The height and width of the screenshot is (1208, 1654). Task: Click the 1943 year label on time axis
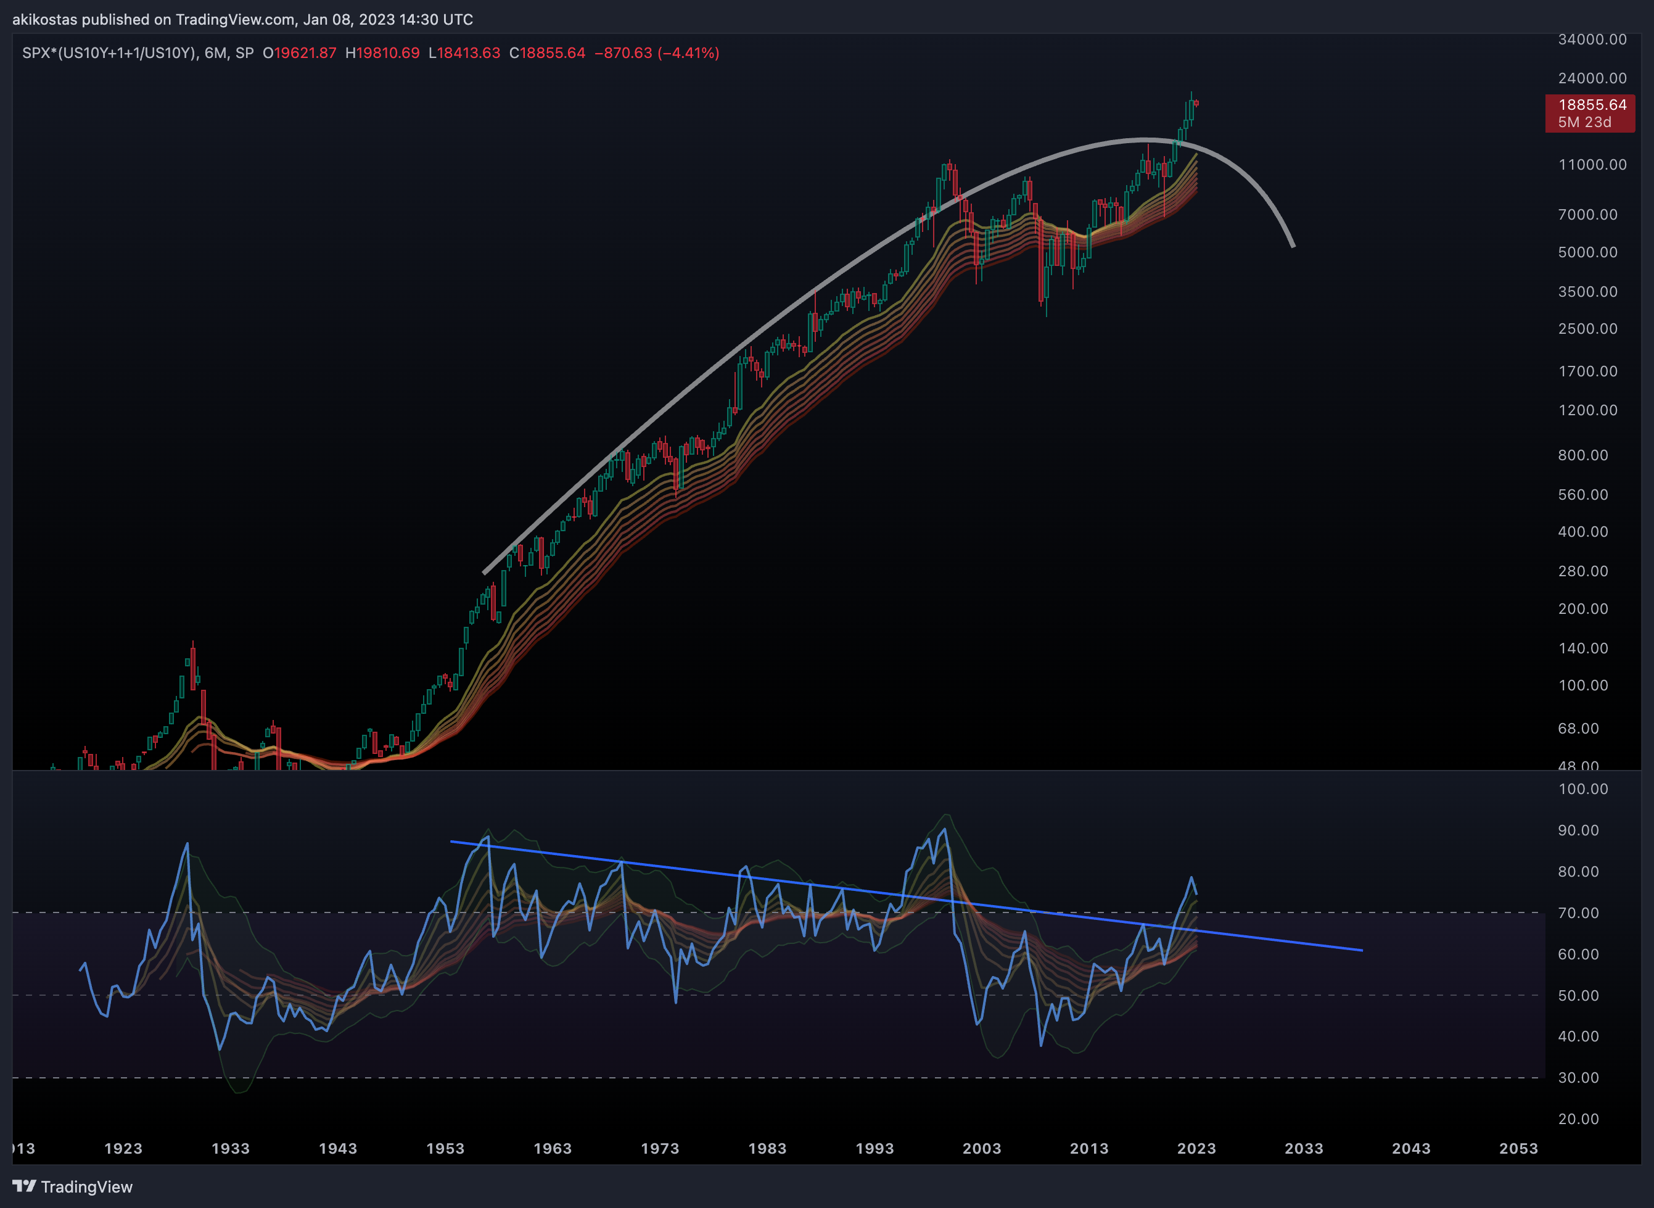[x=338, y=1149]
